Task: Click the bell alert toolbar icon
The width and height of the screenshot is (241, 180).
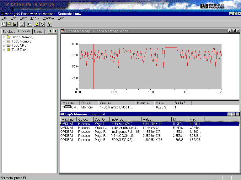Action: 37,24
